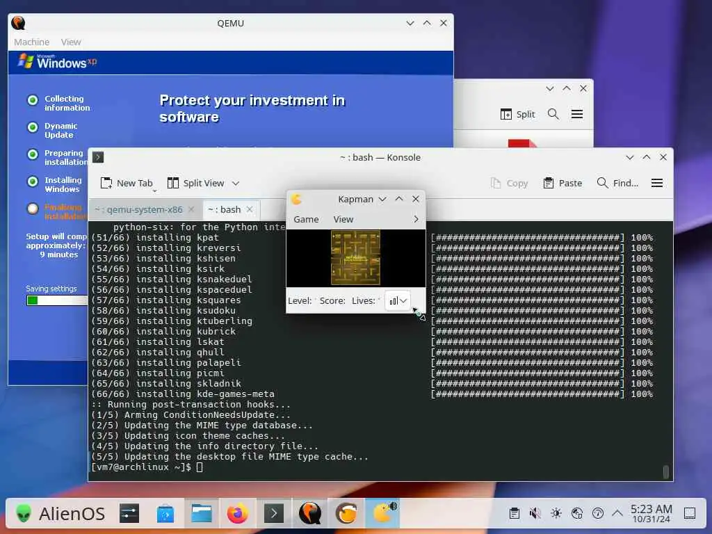The height and width of the screenshot is (534, 712).
Task: Click the Kapman Pac-Man title icon
Action: (296, 200)
